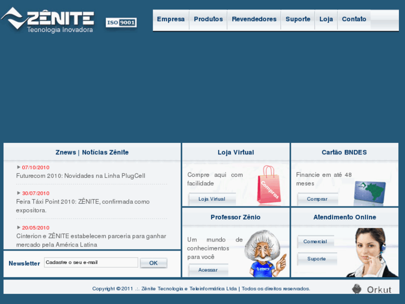Screen dimensions: 405x304
Task: Click the Newsletter label
Action: click(x=25, y=263)
